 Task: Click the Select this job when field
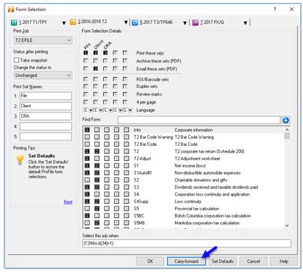[x=187, y=243]
